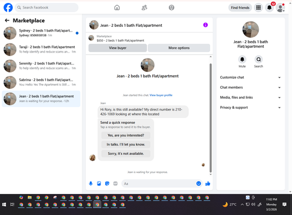Open the Sabrina conversation
Image resolution: width=292 pixels, height=215 pixels.
(41, 82)
